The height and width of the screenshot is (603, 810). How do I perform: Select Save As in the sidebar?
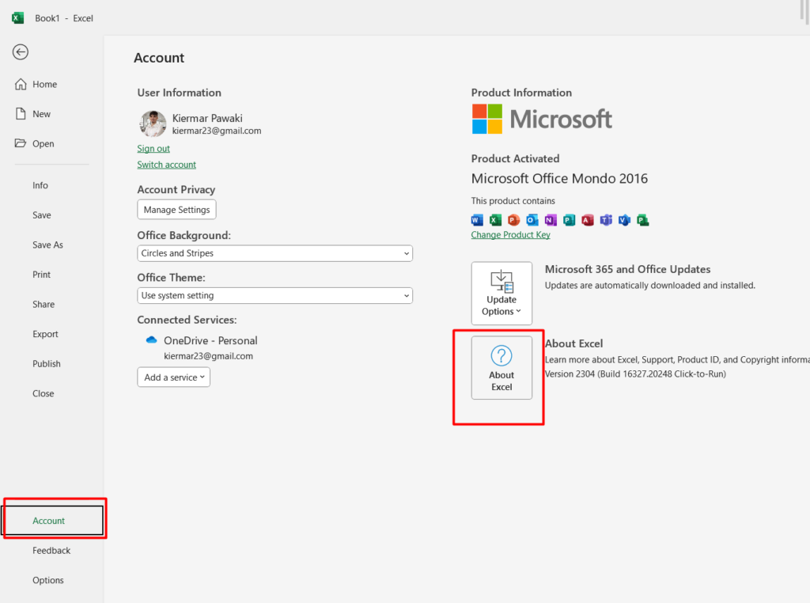(47, 245)
